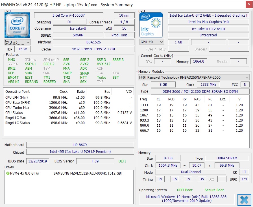Image resolution: width=253 pixels, height=207 pixels.
Task: Click the Microsoft Windows 10 Home OS box
Action: [x=186, y=199]
